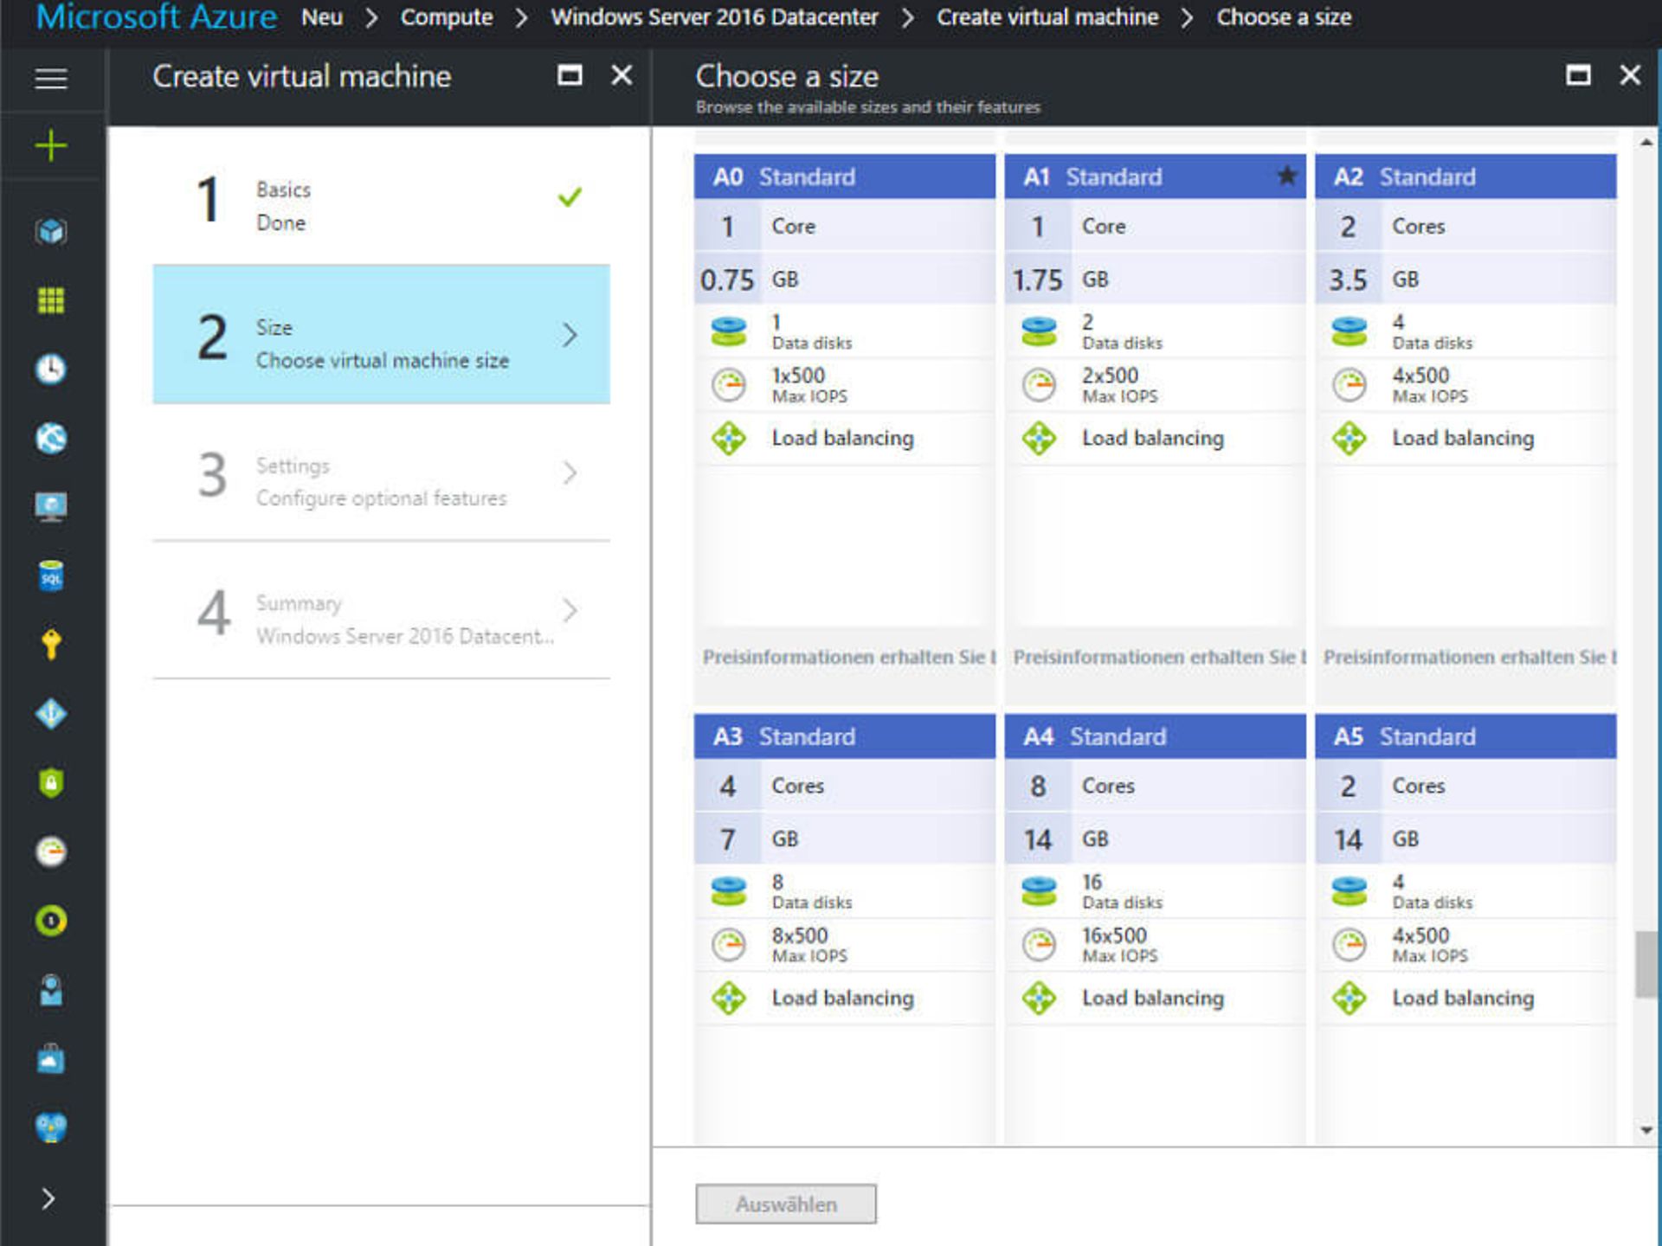
Task: Expand the Summary step chevron
Action: click(x=569, y=611)
